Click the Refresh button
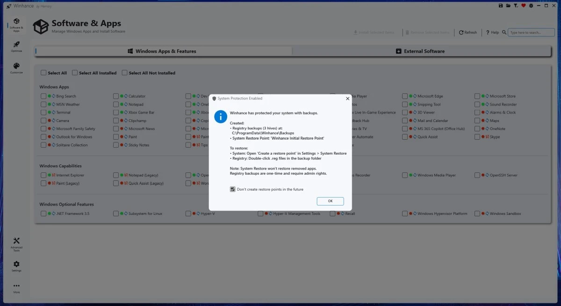The image size is (561, 306). pyautogui.click(x=467, y=32)
